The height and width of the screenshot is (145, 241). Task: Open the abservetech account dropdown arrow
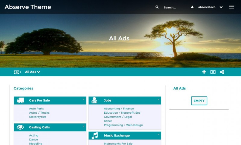221,7
